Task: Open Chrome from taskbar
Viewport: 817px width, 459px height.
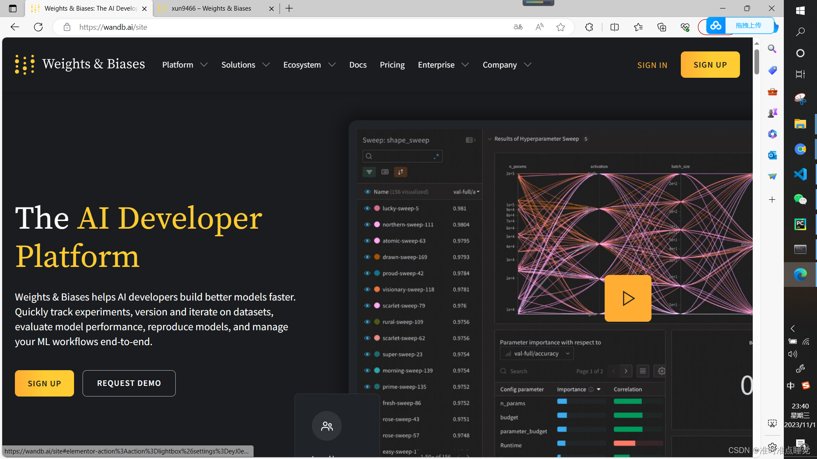Action: click(x=800, y=149)
